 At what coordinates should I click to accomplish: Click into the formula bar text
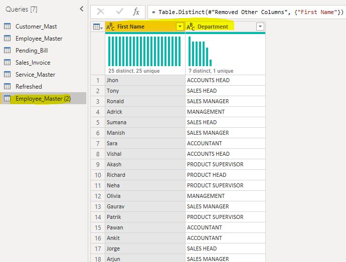(x=247, y=12)
